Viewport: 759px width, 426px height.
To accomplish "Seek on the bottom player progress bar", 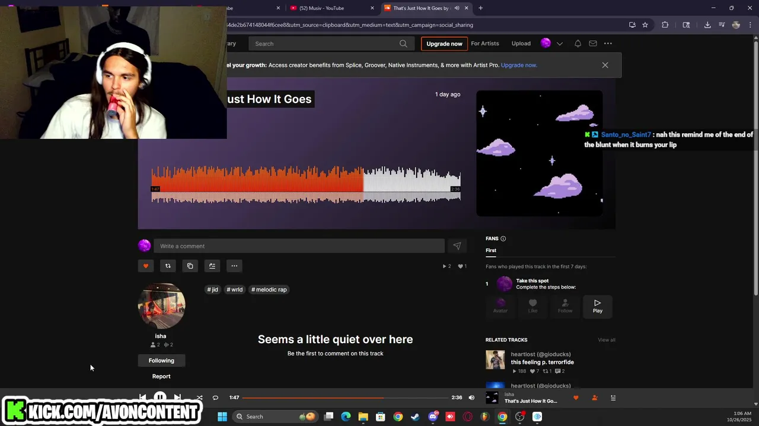I will 345,398.
